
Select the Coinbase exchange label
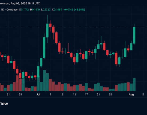click(12, 10)
